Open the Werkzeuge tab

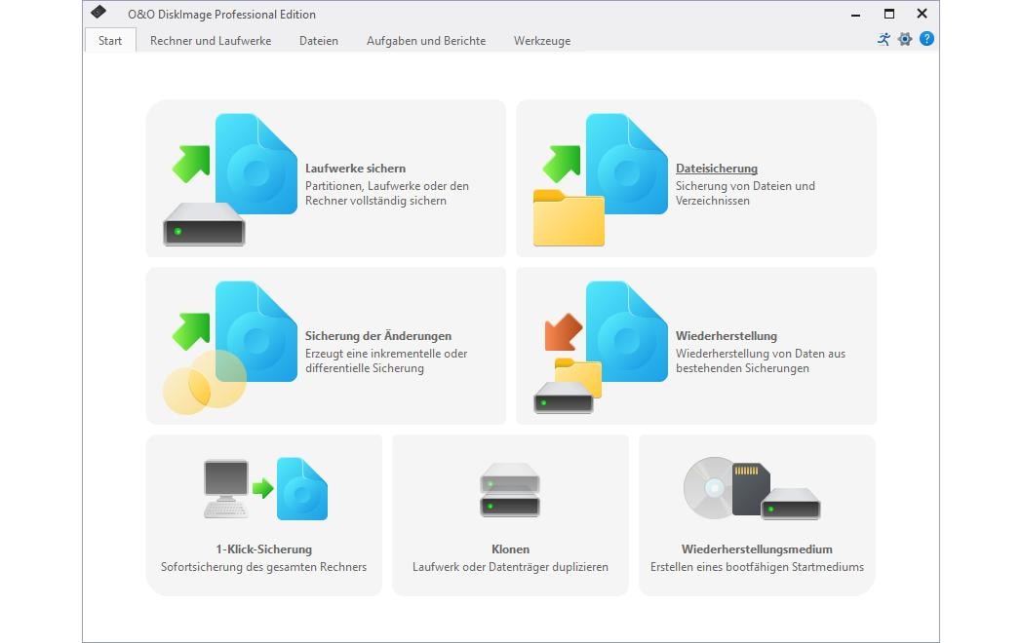click(542, 40)
